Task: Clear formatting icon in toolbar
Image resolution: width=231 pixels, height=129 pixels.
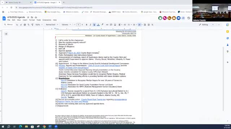Action: click(152, 25)
